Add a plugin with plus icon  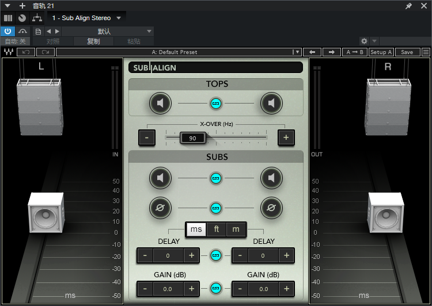click(x=22, y=6)
